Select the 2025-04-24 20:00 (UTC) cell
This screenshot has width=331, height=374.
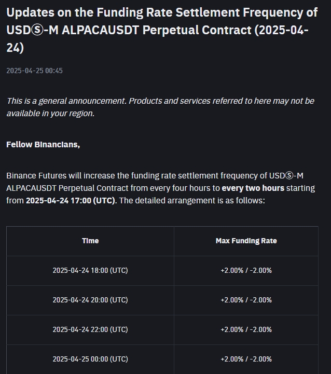[x=90, y=300]
